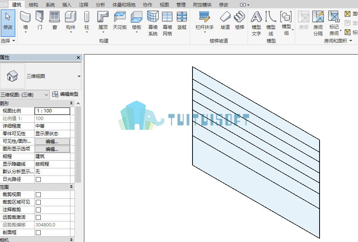Toggle the 日光路径 checkbox
Image resolution: width=358 pixels, height=242 pixels.
(x=38, y=179)
